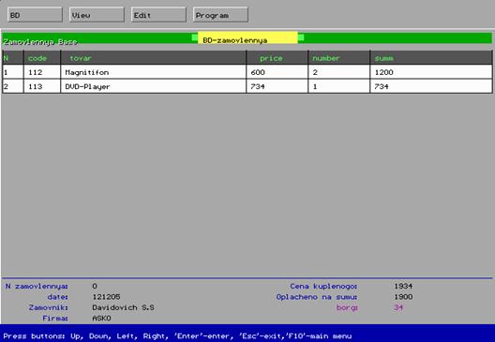Open the Edit menu
495x342 pixels.
tap(158, 15)
